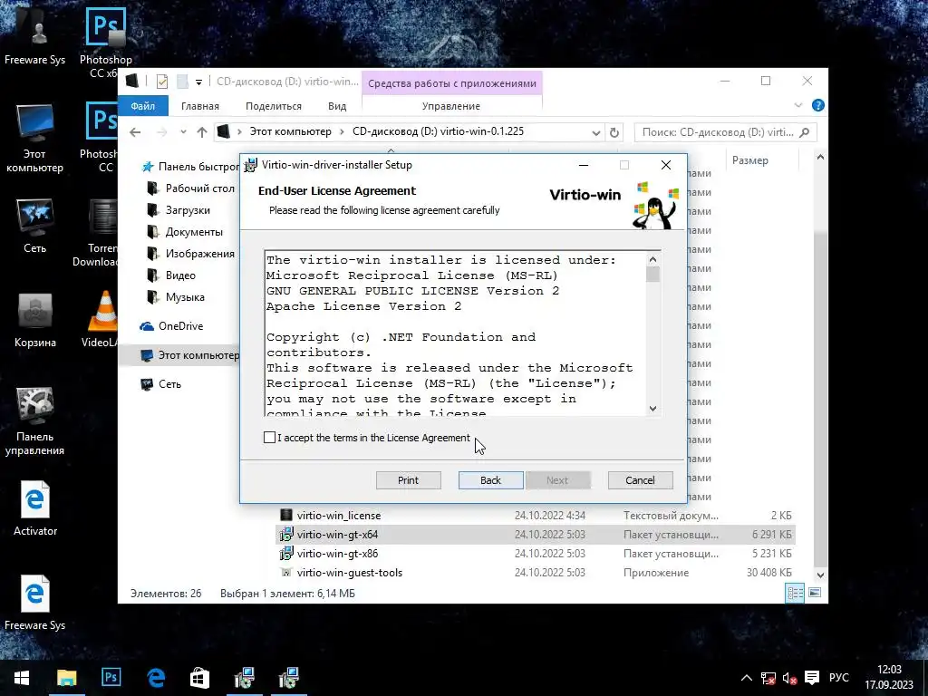The width and height of the screenshot is (928, 696).
Task: Switch to the Главная ribbon tab
Action: (x=200, y=106)
